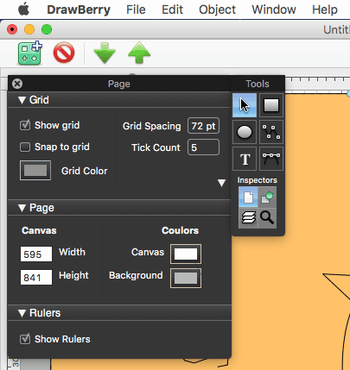This screenshot has width=350, height=370.
Task: Open the object shape inspector
Action: click(267, 197)
